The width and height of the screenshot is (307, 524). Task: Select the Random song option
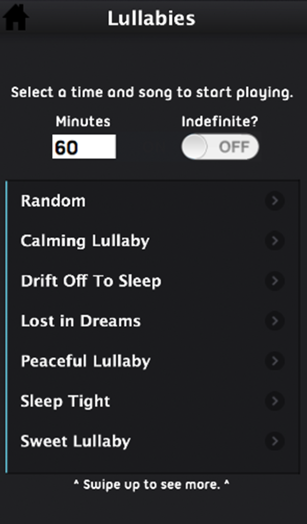point(53,201)
